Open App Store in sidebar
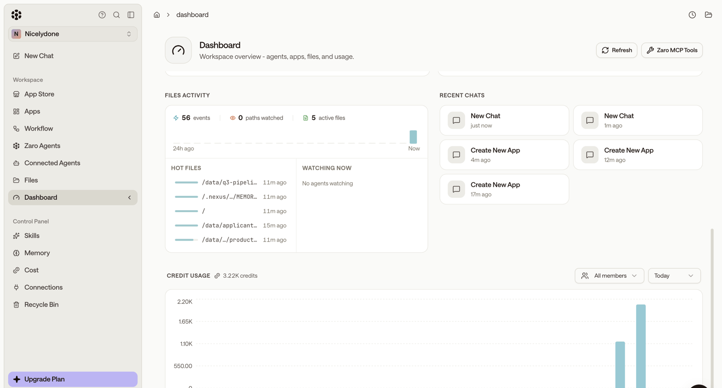 (x=73, y=94)
